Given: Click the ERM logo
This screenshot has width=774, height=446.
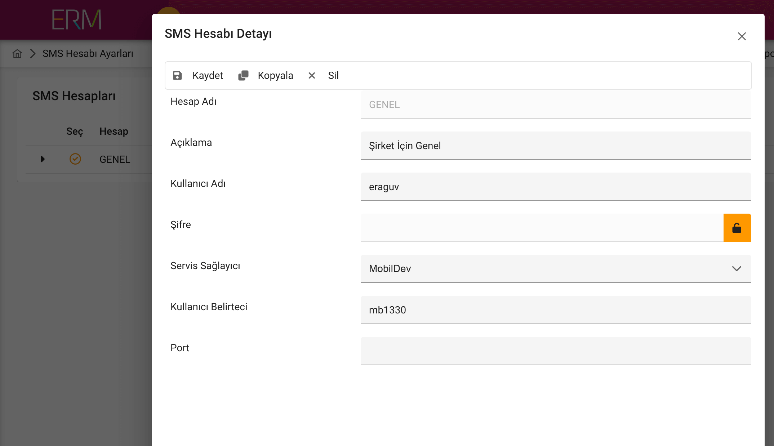Looking at the screenshot, I should point(76,19).
